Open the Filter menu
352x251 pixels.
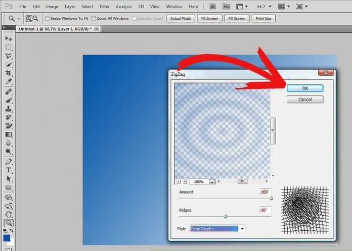105,7
